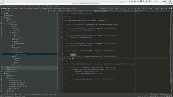Viewport: 173px width, 97px height.
Task: Open the Profiler tool window
Action: pyautogui.click(x=45, y=94)
